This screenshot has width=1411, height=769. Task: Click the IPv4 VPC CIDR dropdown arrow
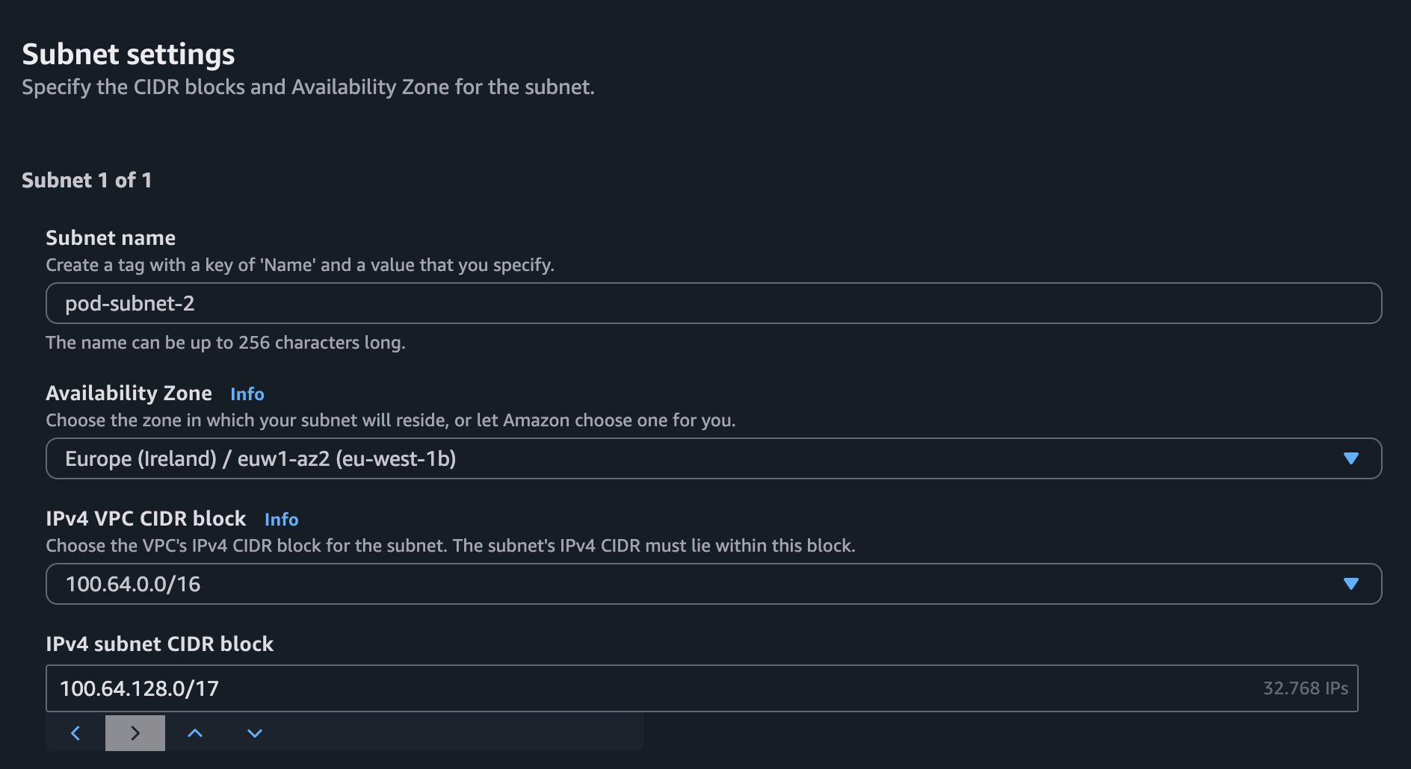(1350, 584)
